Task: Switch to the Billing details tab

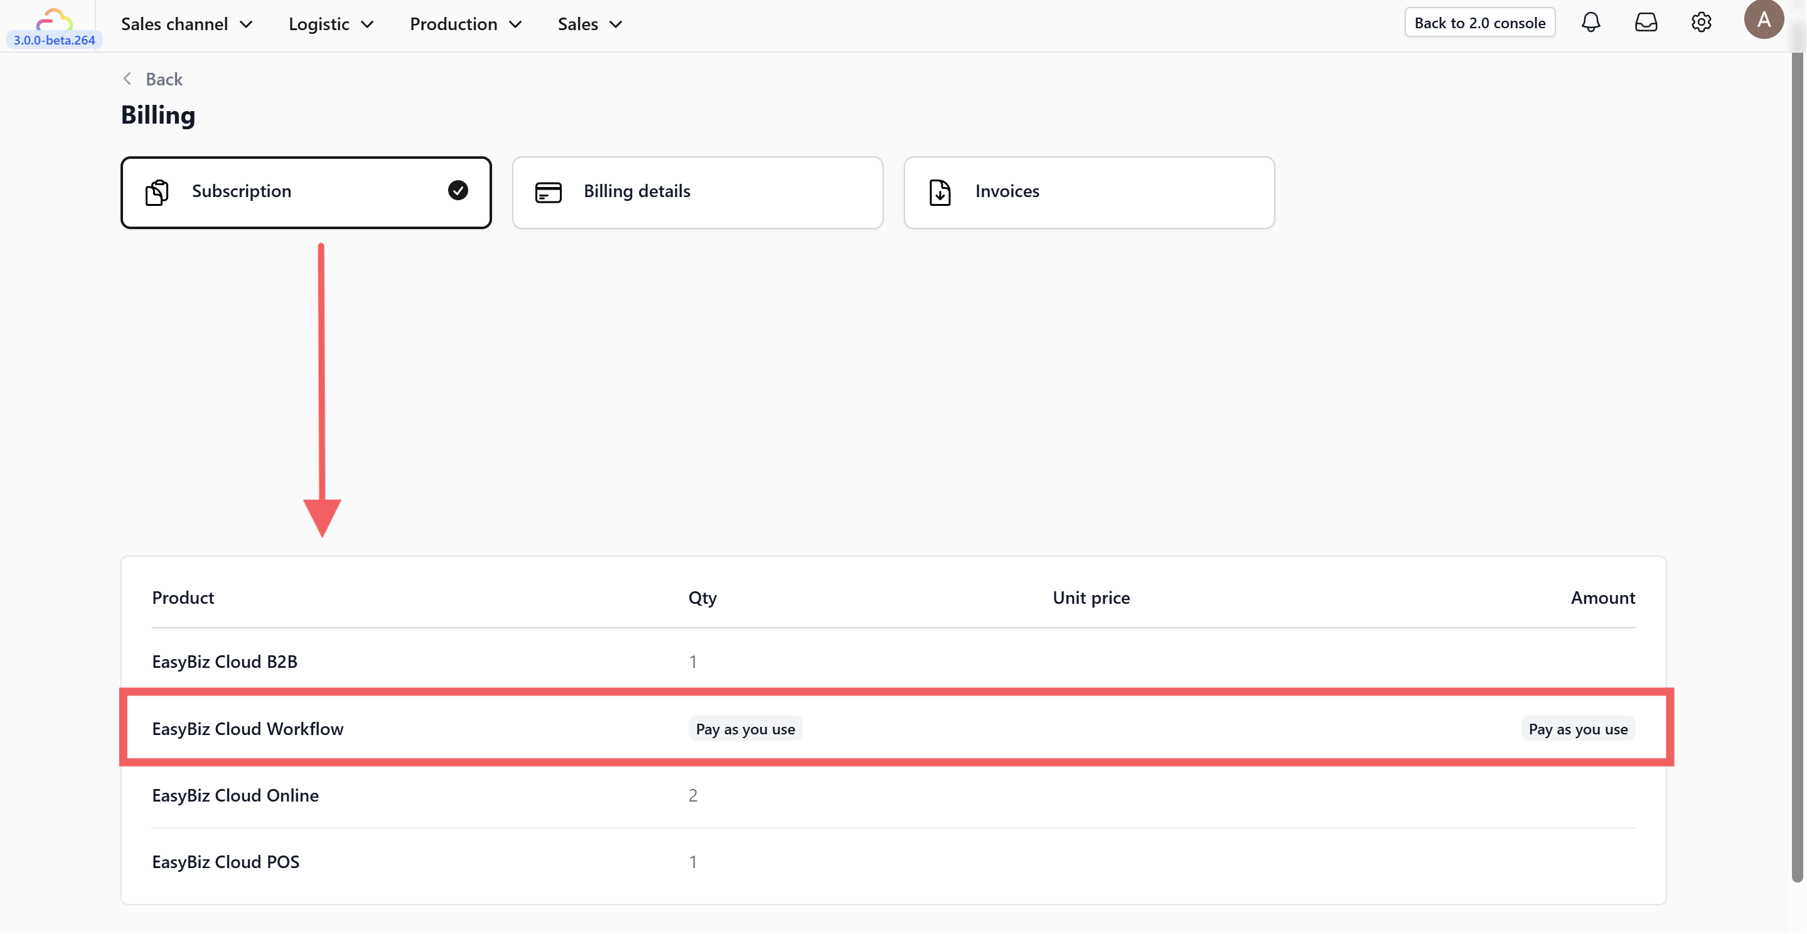Action: [x=697, y=191]
